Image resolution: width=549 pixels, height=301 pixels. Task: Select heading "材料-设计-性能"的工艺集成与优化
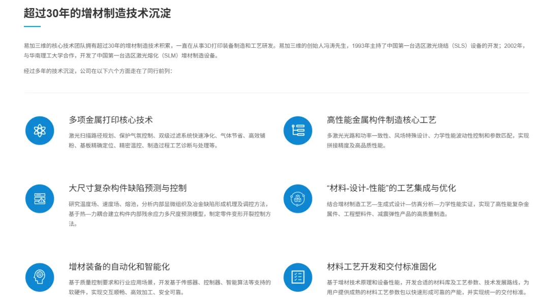(x=391, y=188)
